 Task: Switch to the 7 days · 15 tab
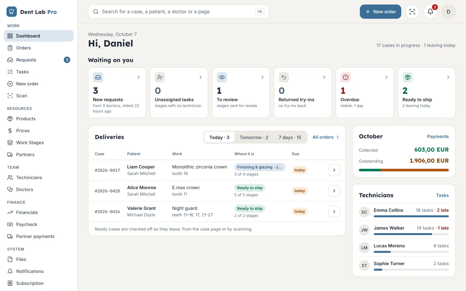coord(290,137)
